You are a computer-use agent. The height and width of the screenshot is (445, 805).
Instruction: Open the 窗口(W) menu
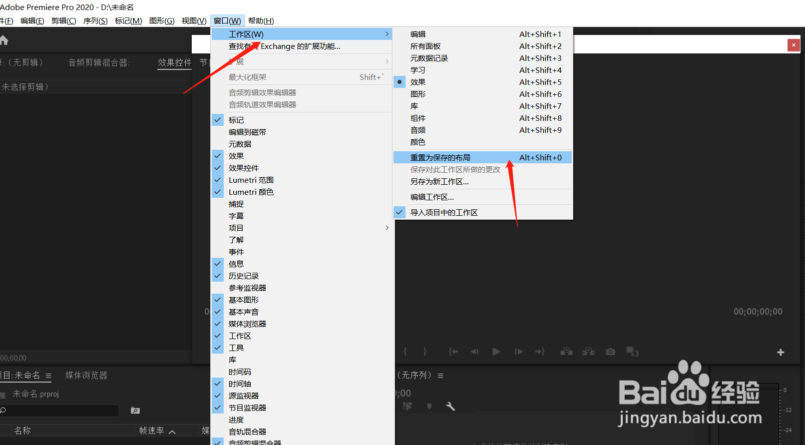pos(227,20)
